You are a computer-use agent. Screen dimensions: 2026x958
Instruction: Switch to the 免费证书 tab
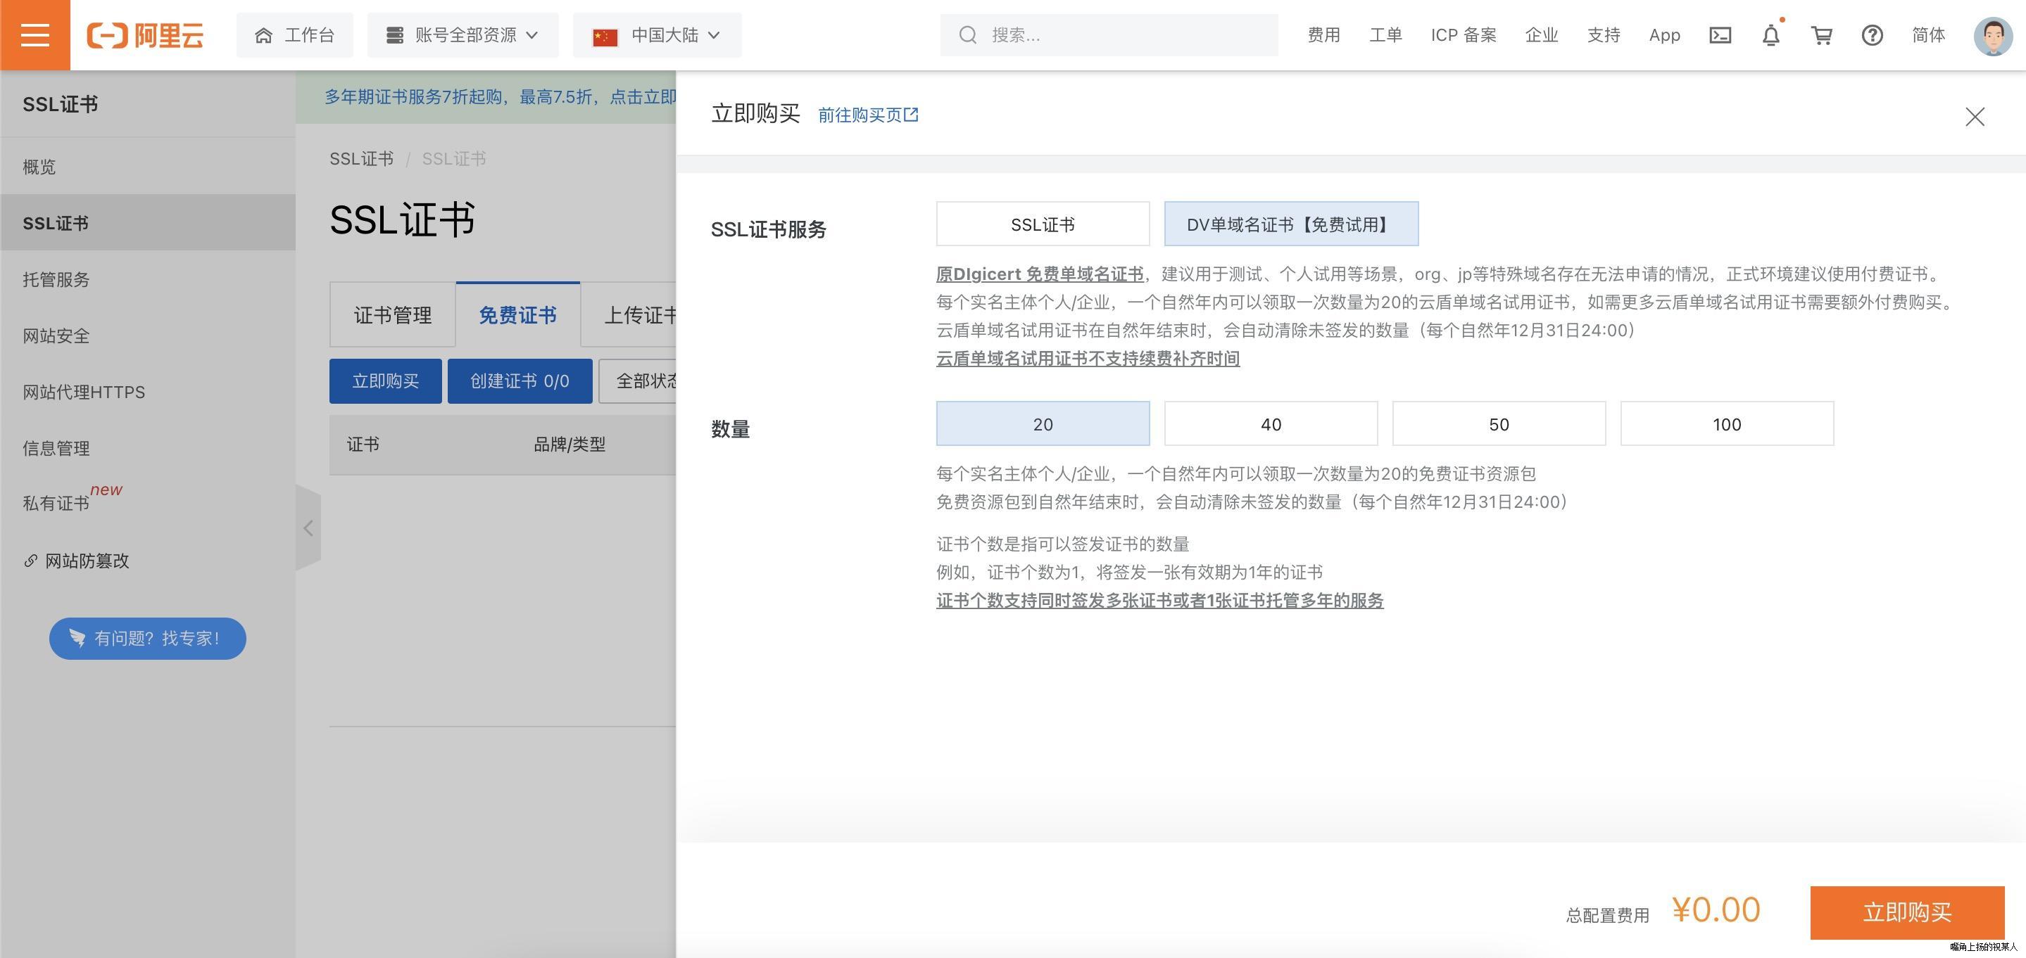(517, 315)
